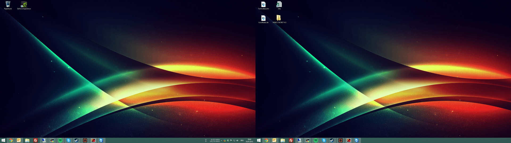Open Outlook from the left monitor taskbar
511x143 pixels.
19,140
